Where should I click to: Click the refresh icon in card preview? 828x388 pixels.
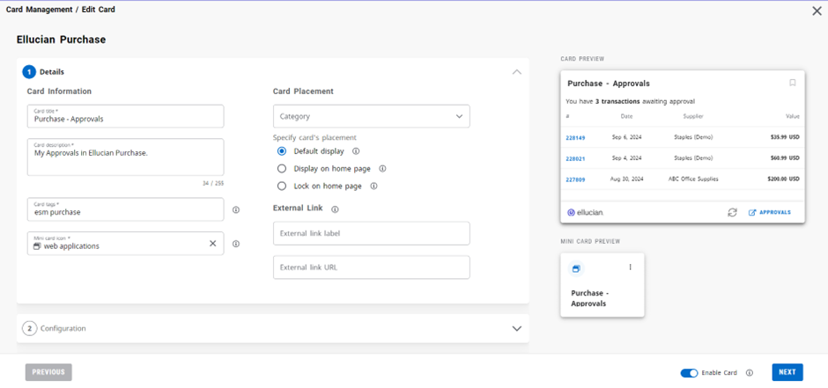(x=732, y=212)
